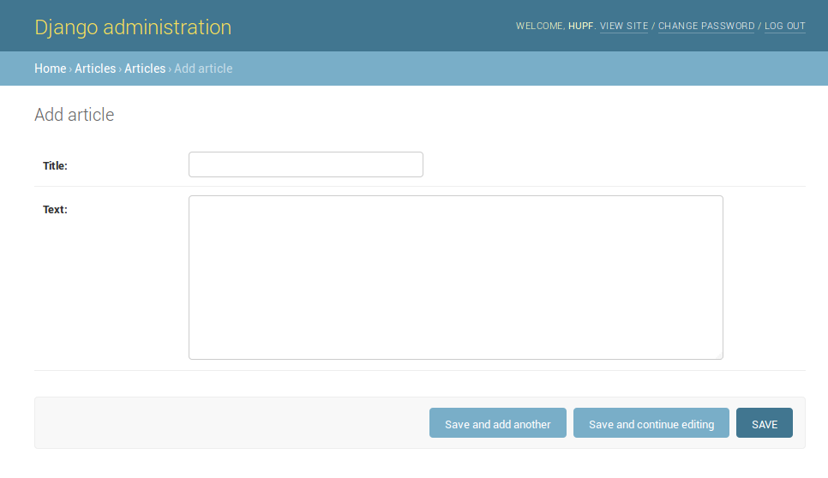828x478 pixels.
Task: Click the Title: field label
Action: (55, 165)
